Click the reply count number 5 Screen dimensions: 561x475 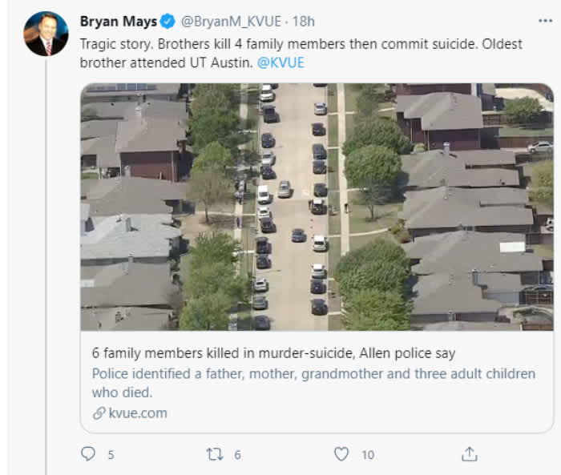point(111,455)
